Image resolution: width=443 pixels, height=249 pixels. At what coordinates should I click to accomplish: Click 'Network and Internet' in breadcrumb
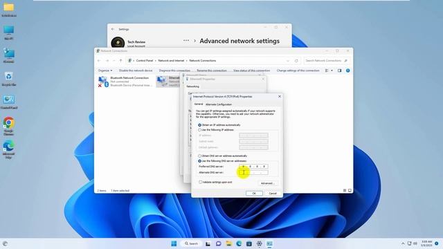coord(171,61)
